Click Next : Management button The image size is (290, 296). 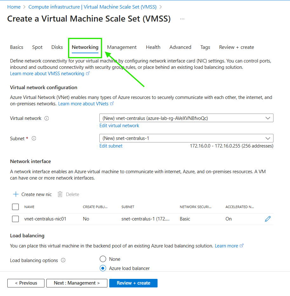click(77, 283)
